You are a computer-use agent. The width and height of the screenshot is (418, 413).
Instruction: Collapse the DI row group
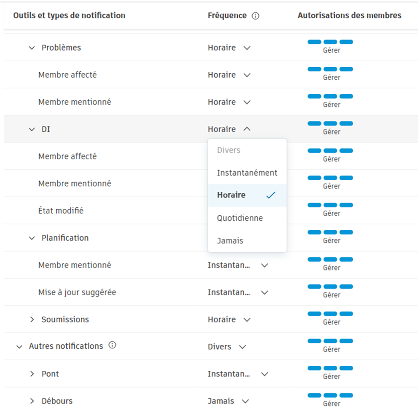point(32,129)
